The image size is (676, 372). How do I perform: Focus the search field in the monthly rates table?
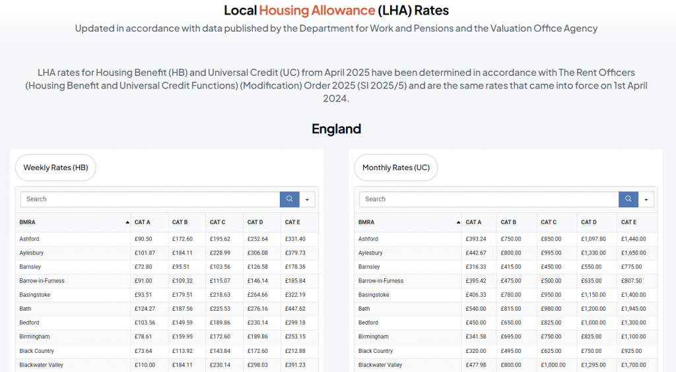pyautogui.click(x=489, y=199)
